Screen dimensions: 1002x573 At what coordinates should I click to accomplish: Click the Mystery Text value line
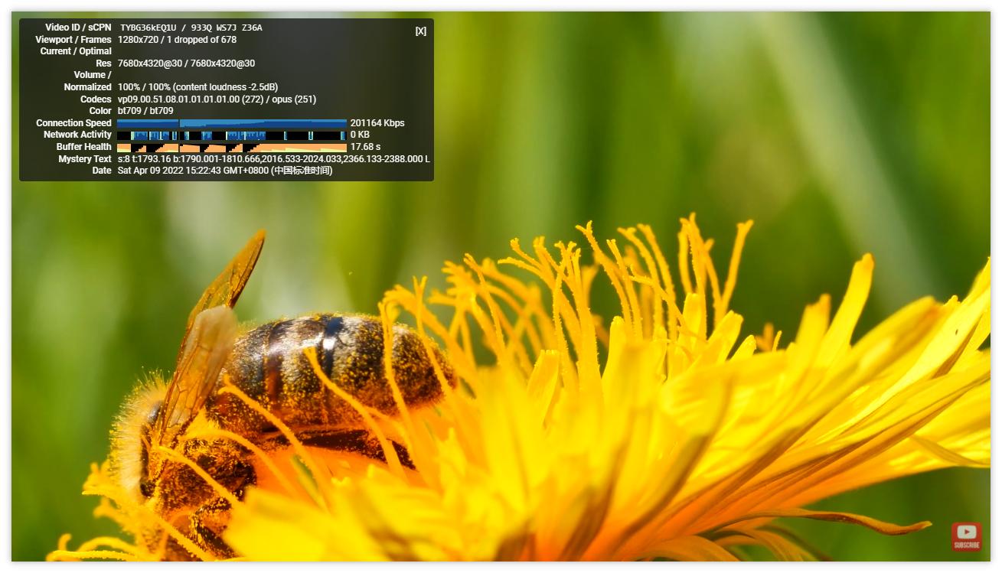point(273,159)
